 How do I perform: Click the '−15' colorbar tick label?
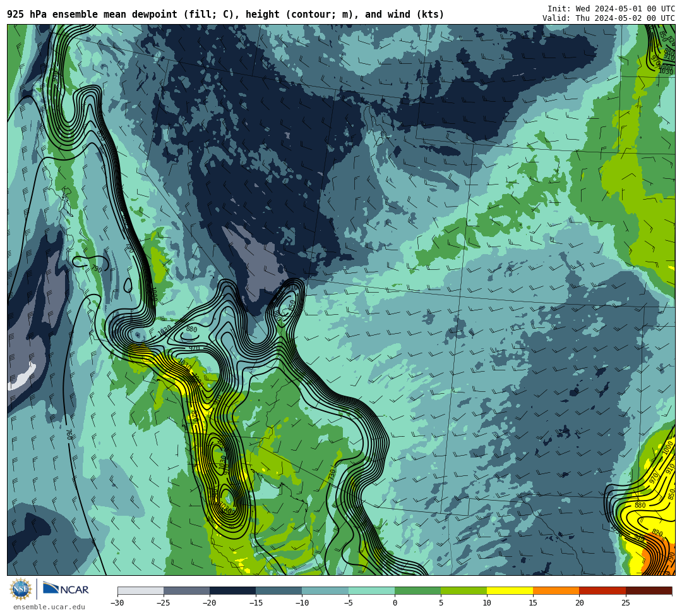[x=256, y=603]
